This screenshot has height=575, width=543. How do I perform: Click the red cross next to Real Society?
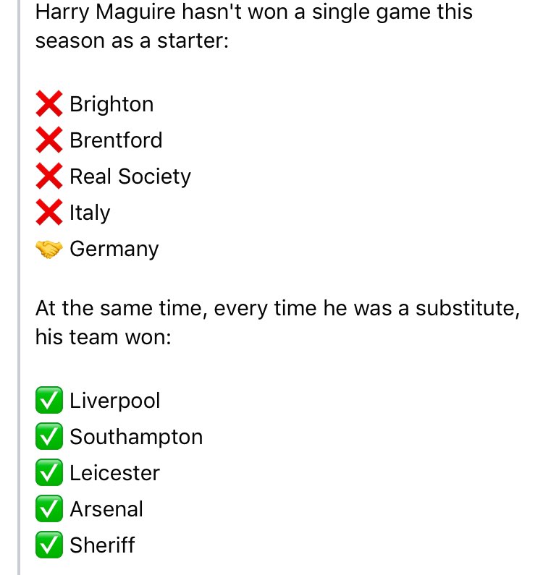[49, 176]
